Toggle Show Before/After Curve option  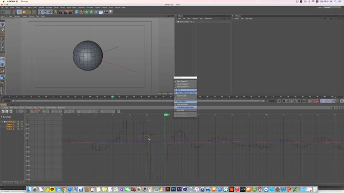pyautogui.click(x=185, y=108)
